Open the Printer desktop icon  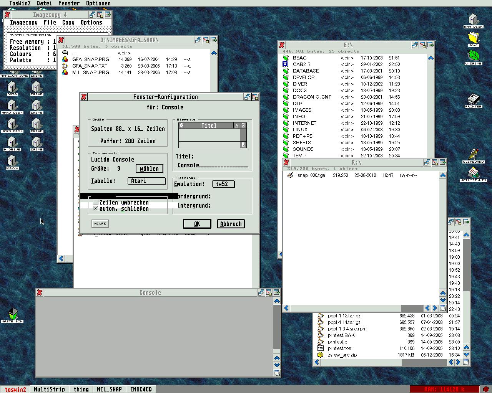(x=473, y=99)
